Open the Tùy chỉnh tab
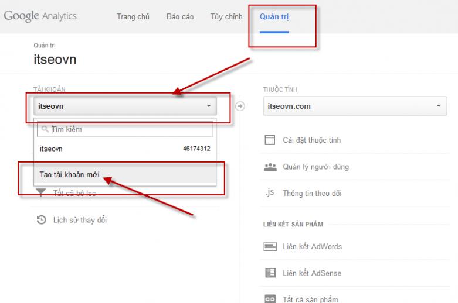This screenshot has width=458, height=303. point(226,16)
